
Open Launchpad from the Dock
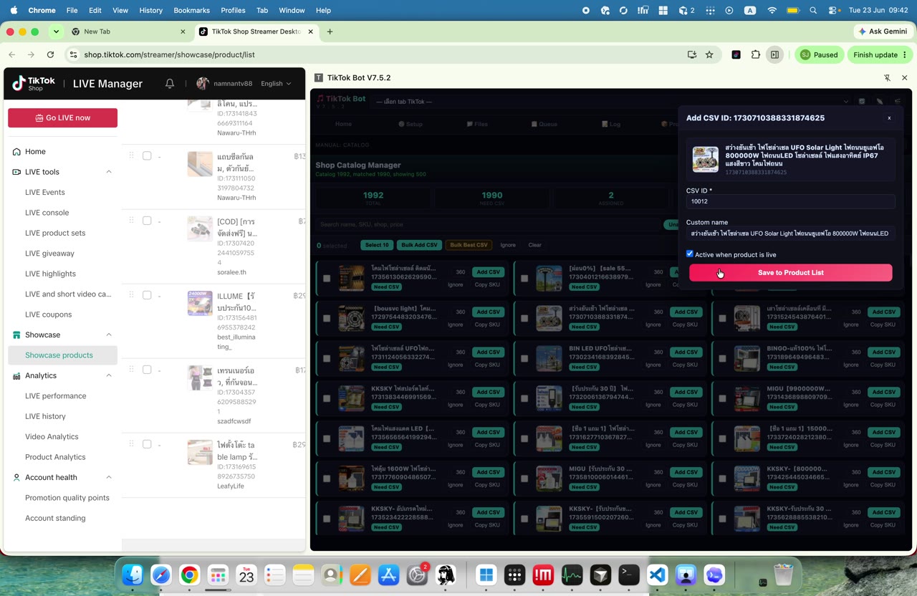pos(218,575)
